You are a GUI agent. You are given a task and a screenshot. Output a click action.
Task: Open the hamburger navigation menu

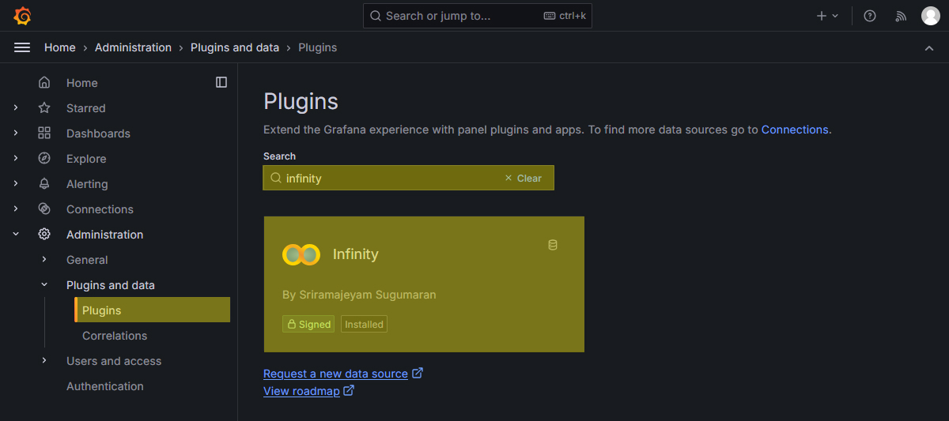(x=22, y=47)
